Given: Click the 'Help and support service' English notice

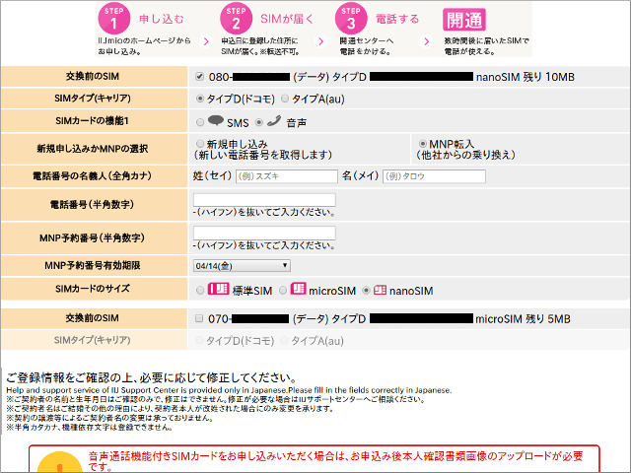Looking at the screenshot, I should click(x=229, y=390).
